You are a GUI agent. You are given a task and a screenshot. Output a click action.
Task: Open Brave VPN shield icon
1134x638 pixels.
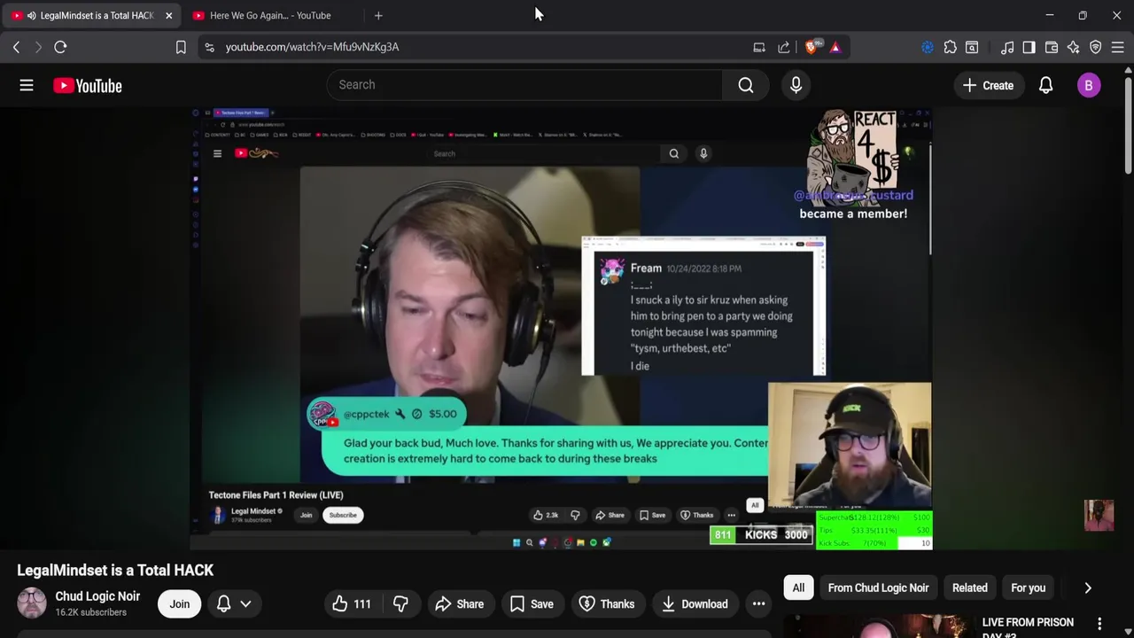tap(1096, 47)
